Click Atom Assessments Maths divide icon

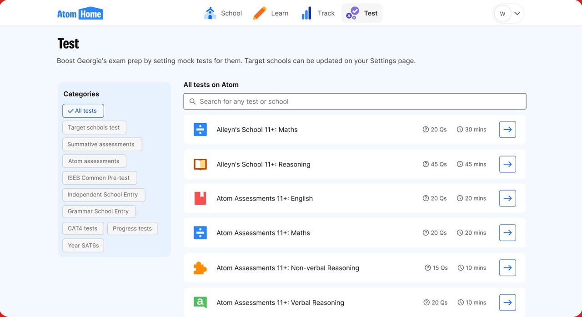point(200,233)
